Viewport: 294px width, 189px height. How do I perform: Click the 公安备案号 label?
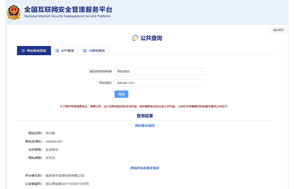click(34, 184)
